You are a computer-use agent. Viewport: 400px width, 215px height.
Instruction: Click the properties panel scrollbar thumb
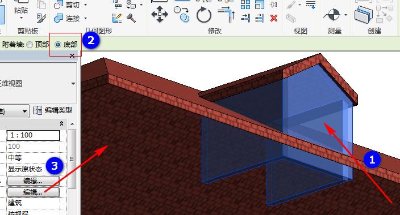pyautogui.click(x=72, y=159)
